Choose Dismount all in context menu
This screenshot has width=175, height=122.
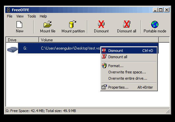point(129,57)
